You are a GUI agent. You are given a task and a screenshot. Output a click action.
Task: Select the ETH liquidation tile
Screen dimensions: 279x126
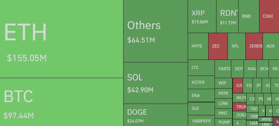pos(62,39)
